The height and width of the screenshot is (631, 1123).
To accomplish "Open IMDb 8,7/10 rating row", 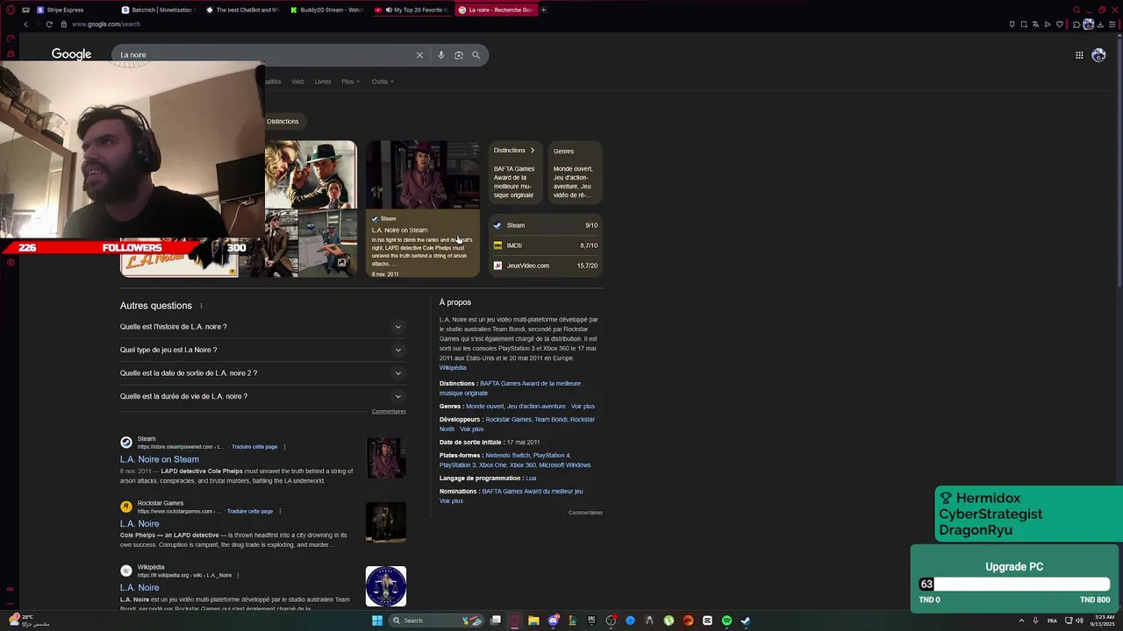I will click(545, 245).
